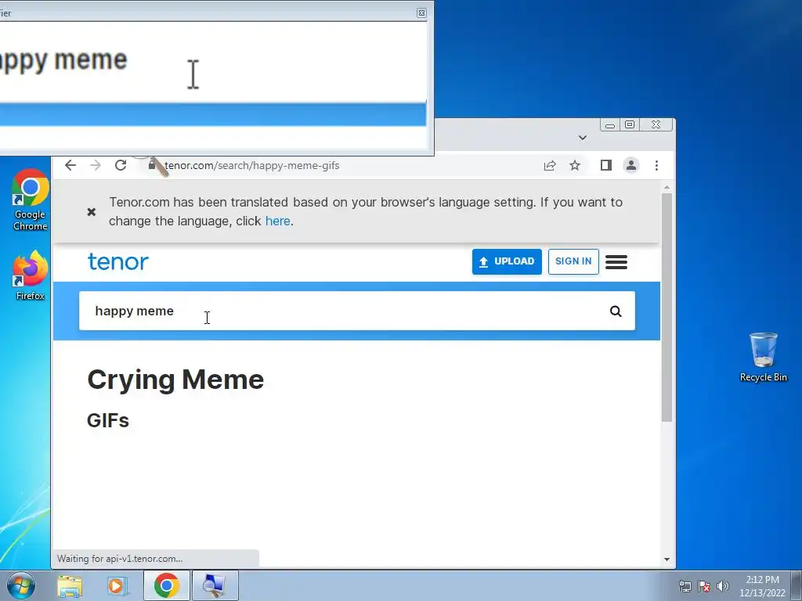Click the scrollbar down arrow
This screenshot has width=802, height=601.
[x=667, y=560]
